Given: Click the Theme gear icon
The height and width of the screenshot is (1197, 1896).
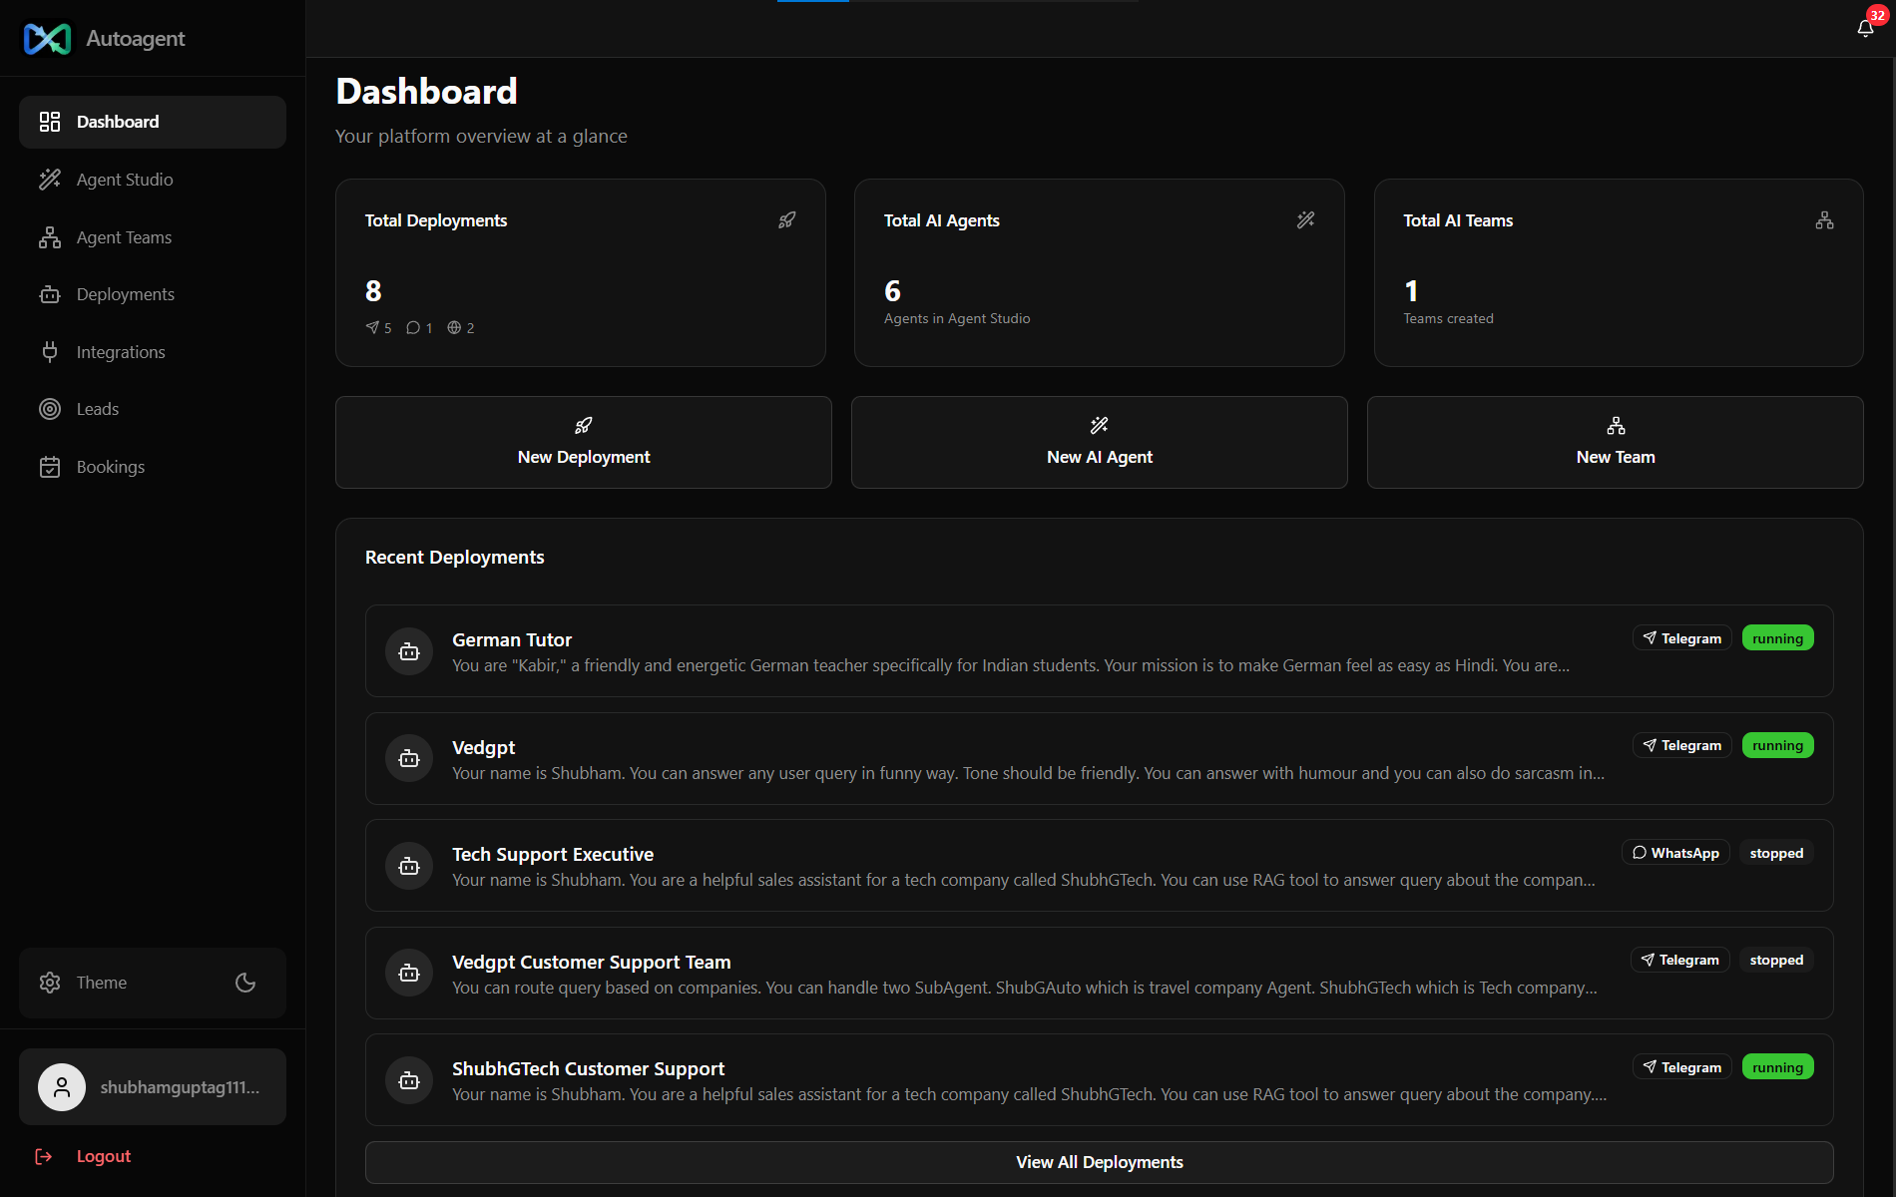Looking at the screenshot, I should 50,983.
